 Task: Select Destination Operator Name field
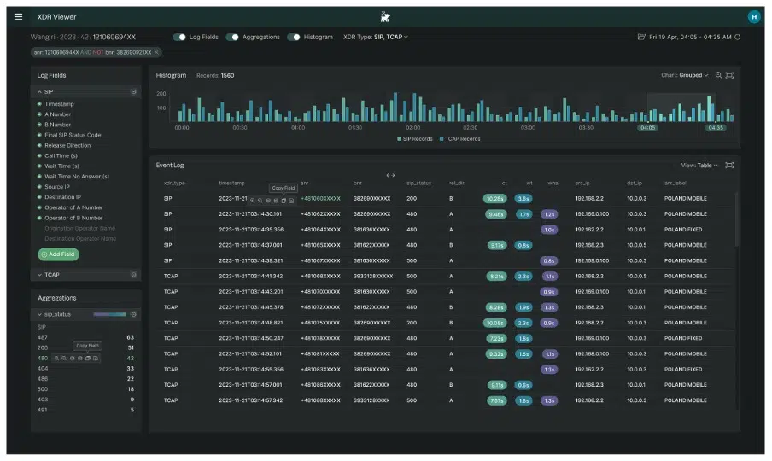tap(80, 239)
